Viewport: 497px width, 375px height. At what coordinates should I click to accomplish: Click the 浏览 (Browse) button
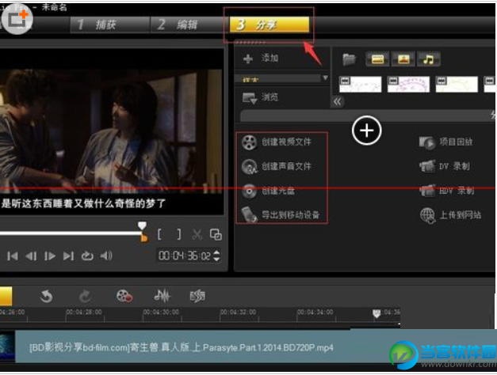point(261,97)
